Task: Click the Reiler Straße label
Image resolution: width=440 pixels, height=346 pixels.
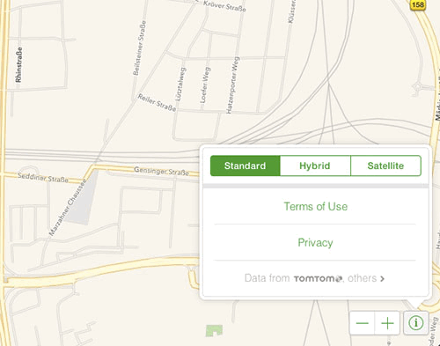Action: pos(157,103)
